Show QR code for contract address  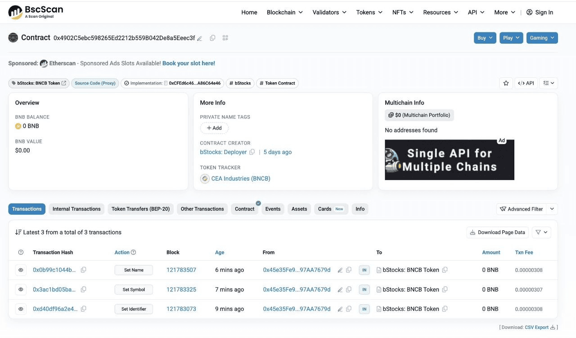click(225, 38)
